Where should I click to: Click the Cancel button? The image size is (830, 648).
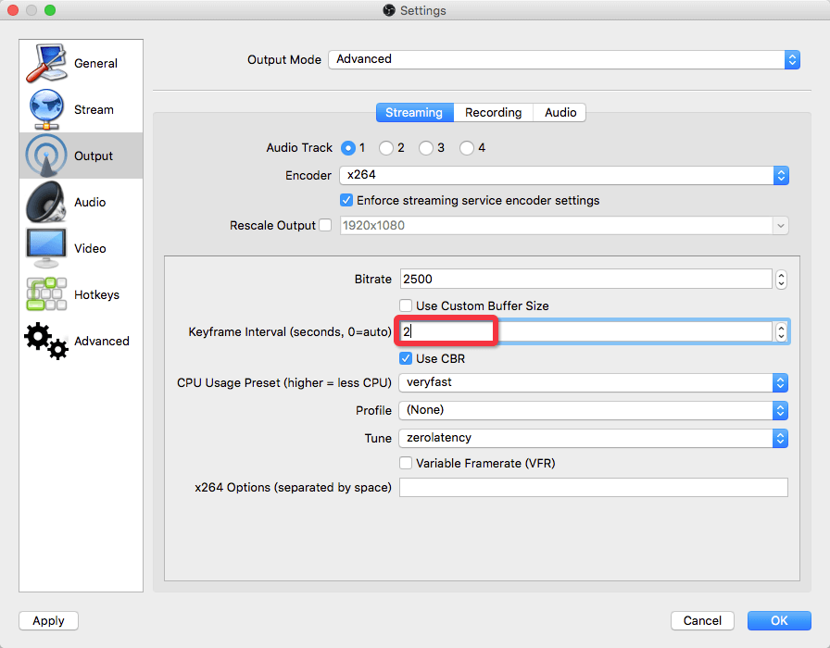(x=702, y=620)
